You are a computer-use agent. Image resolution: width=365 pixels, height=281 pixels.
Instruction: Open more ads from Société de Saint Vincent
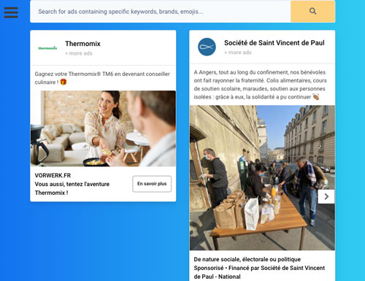[238, 53]
